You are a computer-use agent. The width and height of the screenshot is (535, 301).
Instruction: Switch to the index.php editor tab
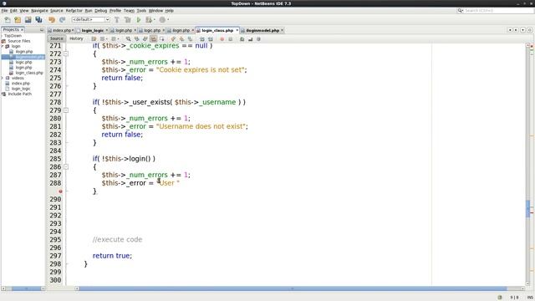point(61,30)
